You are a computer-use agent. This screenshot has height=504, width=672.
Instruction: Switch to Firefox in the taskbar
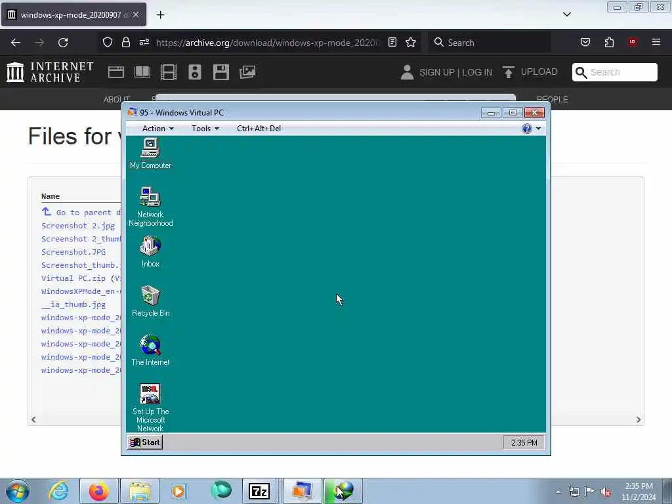[99, 491]
